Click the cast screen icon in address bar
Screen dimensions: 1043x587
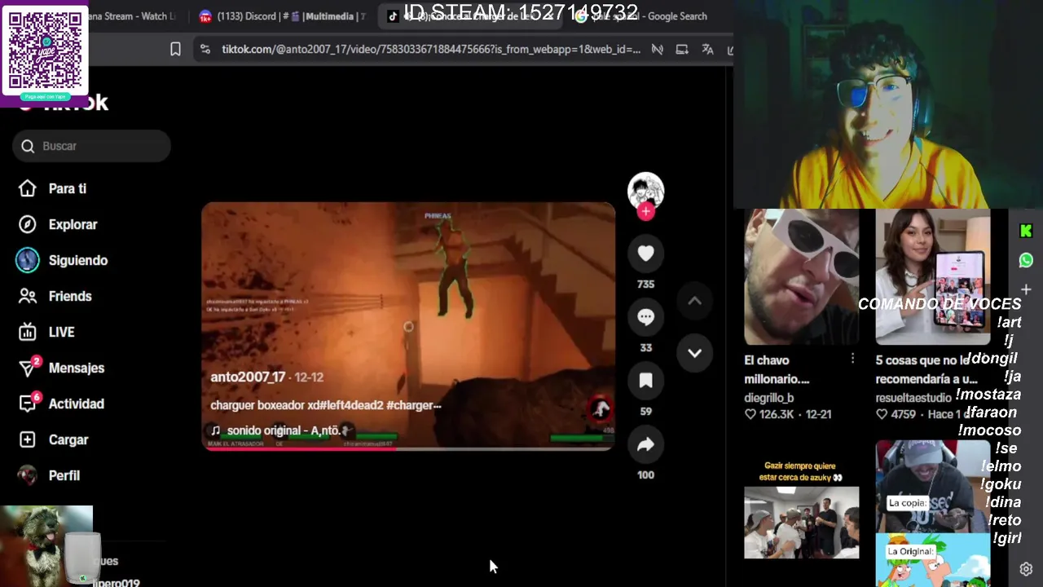[682, 50]
